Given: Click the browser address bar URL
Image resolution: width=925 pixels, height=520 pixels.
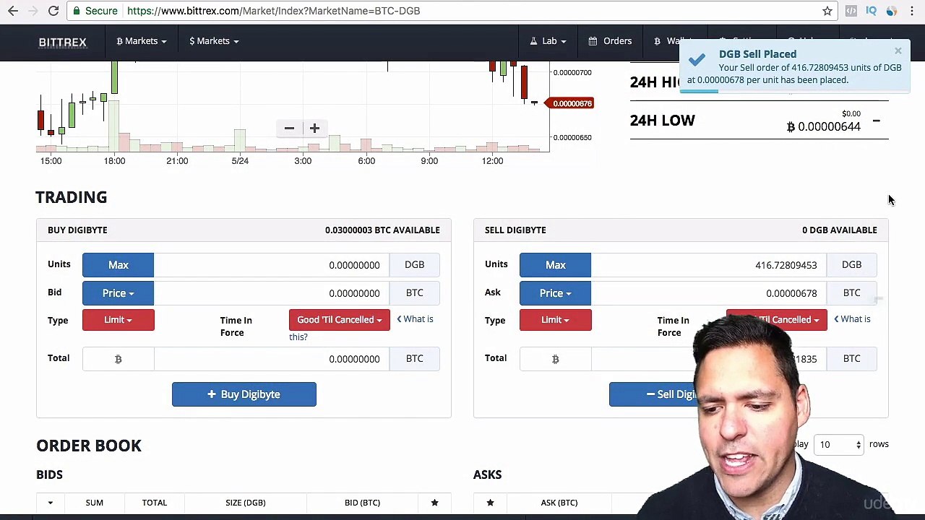Looking at the screenshot, I should (x=273, y=11).
